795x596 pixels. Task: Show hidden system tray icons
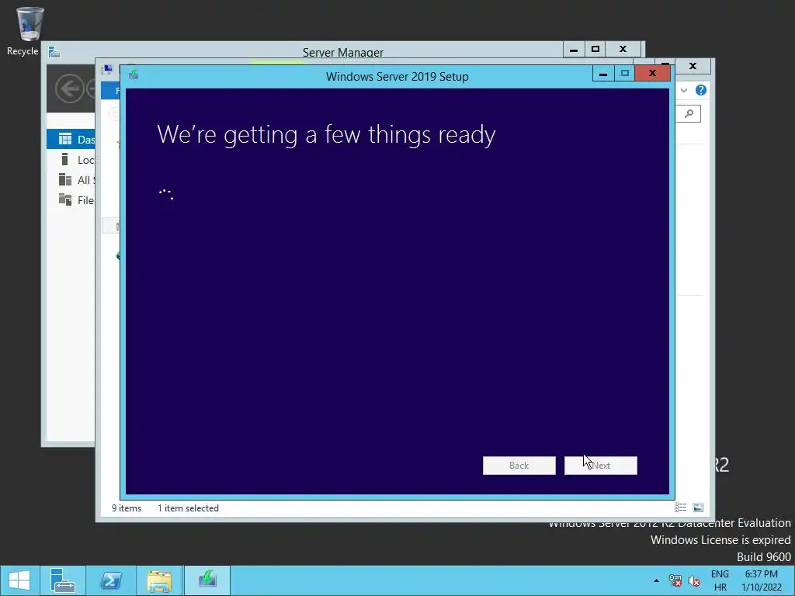coord(656,580)
